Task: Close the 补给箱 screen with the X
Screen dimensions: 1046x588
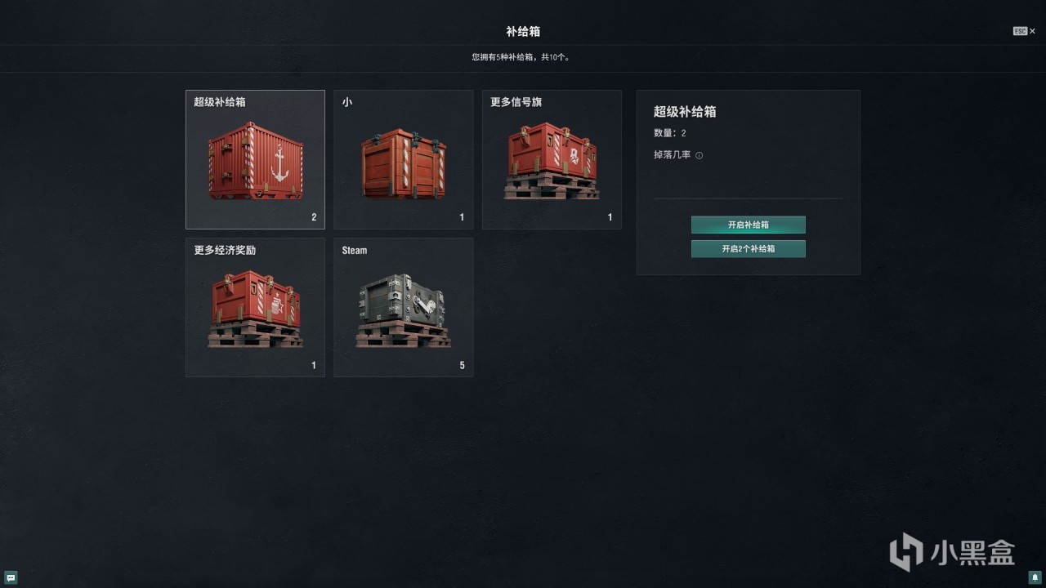Action: click(1032, 31)
